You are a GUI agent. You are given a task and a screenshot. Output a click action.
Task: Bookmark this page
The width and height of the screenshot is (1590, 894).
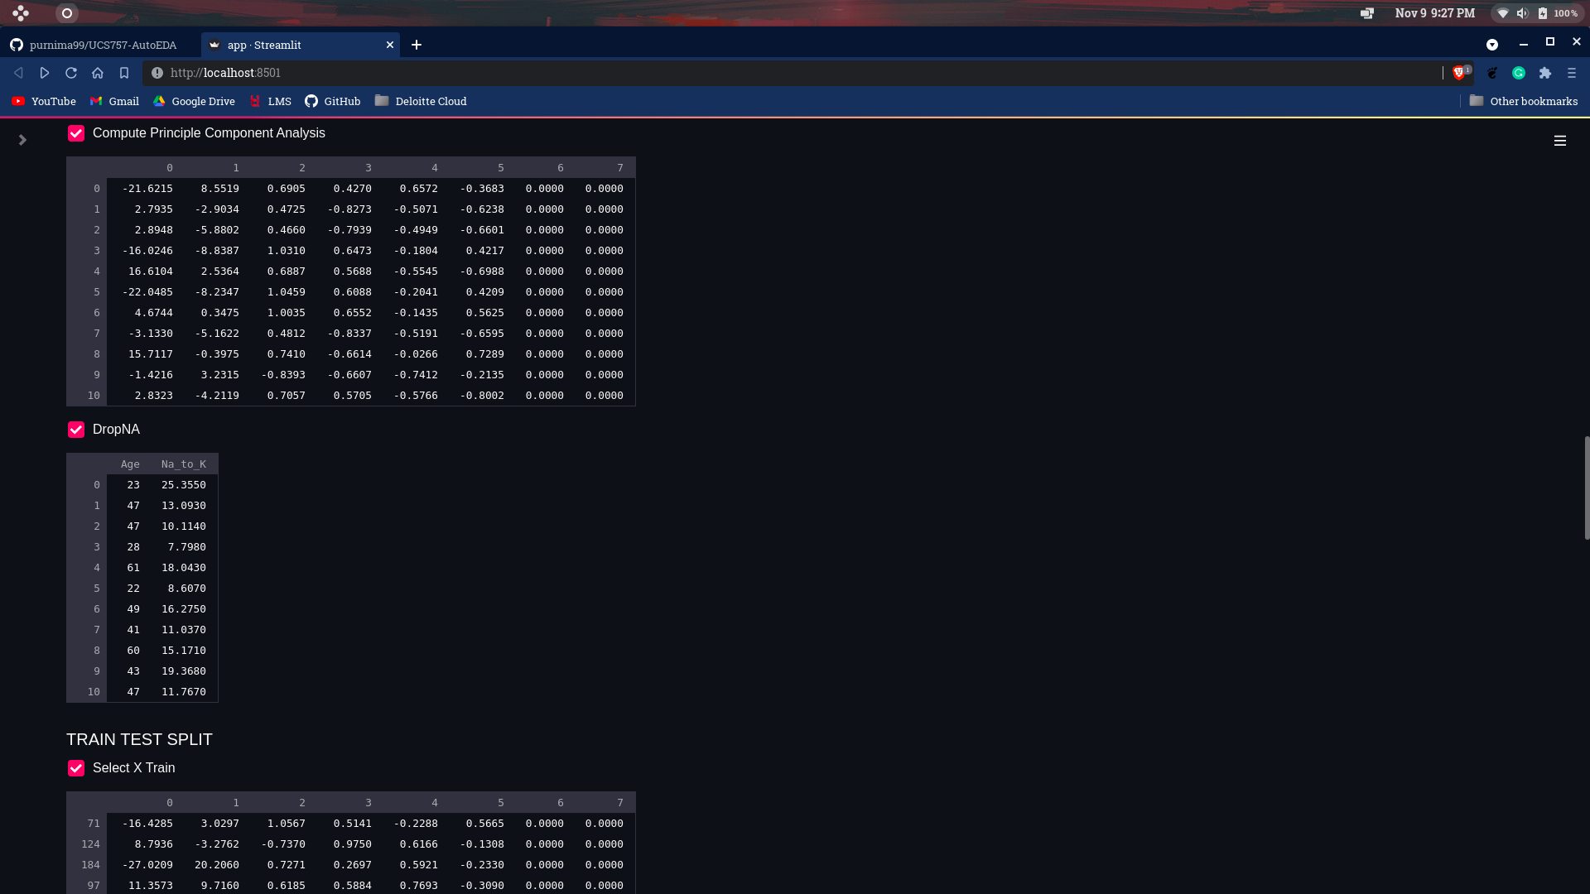(124, 73)
